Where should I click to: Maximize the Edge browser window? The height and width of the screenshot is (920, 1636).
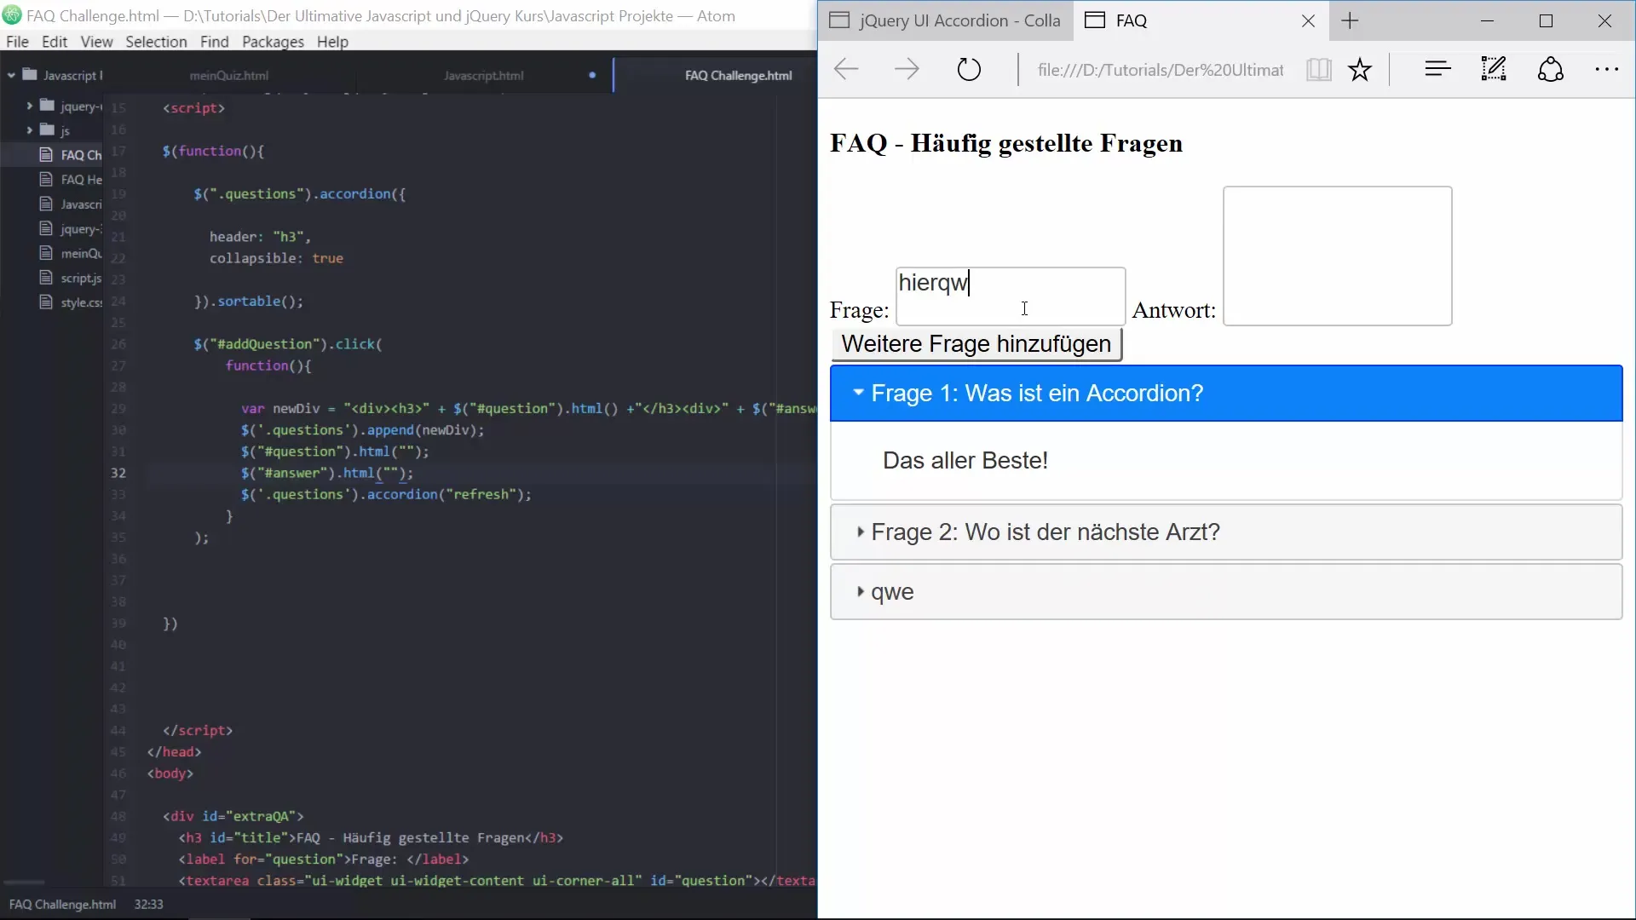(1547, 21)
